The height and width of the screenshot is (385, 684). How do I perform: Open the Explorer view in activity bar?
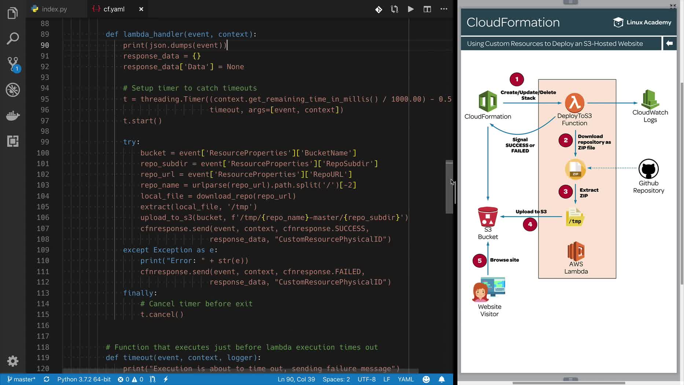(13, 14)
